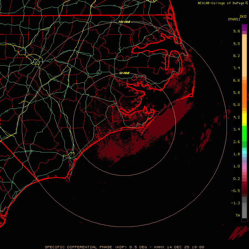Click the orange segment of the color bar
This screenshot has width=249, height=249.
[244, 96]
